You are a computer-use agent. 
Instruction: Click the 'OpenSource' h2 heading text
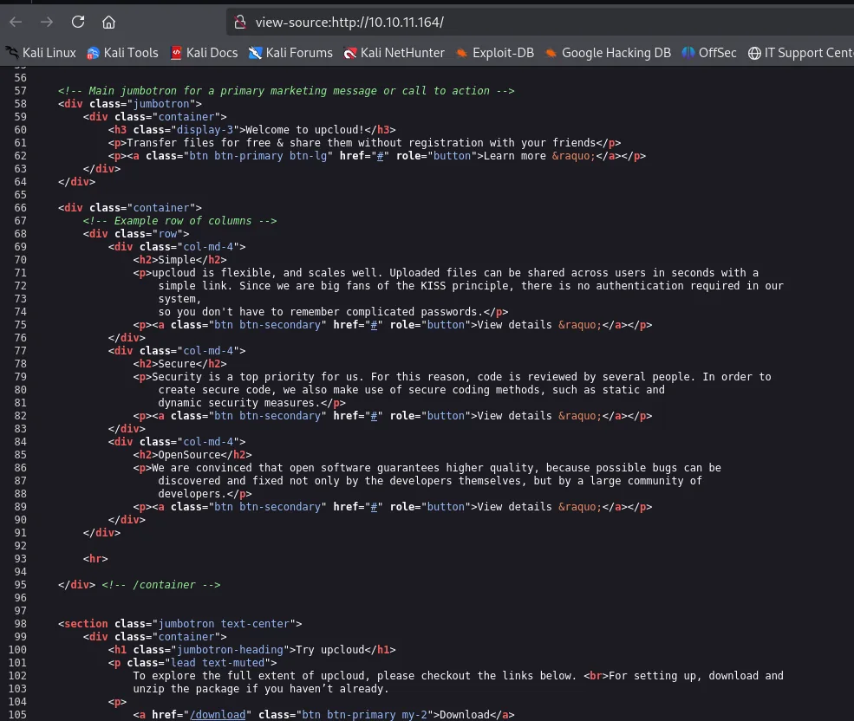coord(190,455)
